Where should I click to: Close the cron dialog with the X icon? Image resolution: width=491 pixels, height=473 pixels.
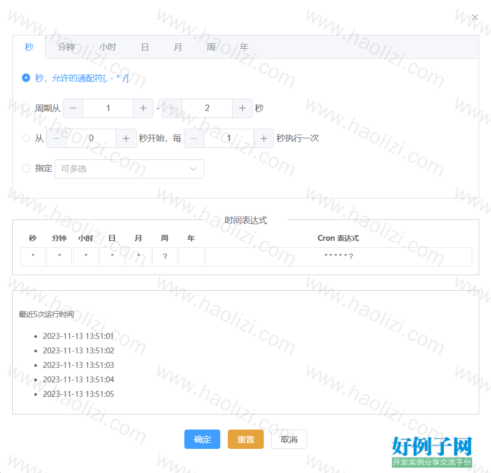click(x=475, y=17)
